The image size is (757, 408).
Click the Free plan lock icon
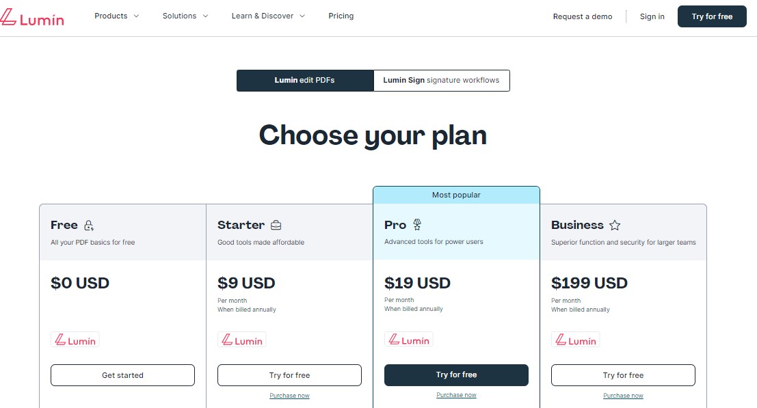pos(89,226)
